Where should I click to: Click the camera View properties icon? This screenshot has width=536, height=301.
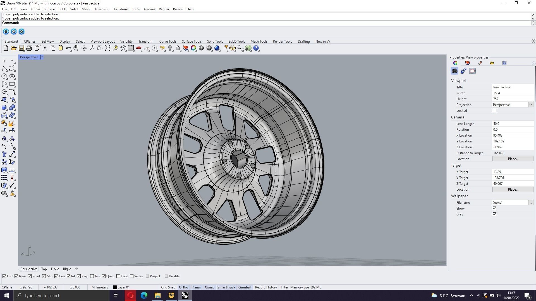pyautogui.click(x=454, y=71)
